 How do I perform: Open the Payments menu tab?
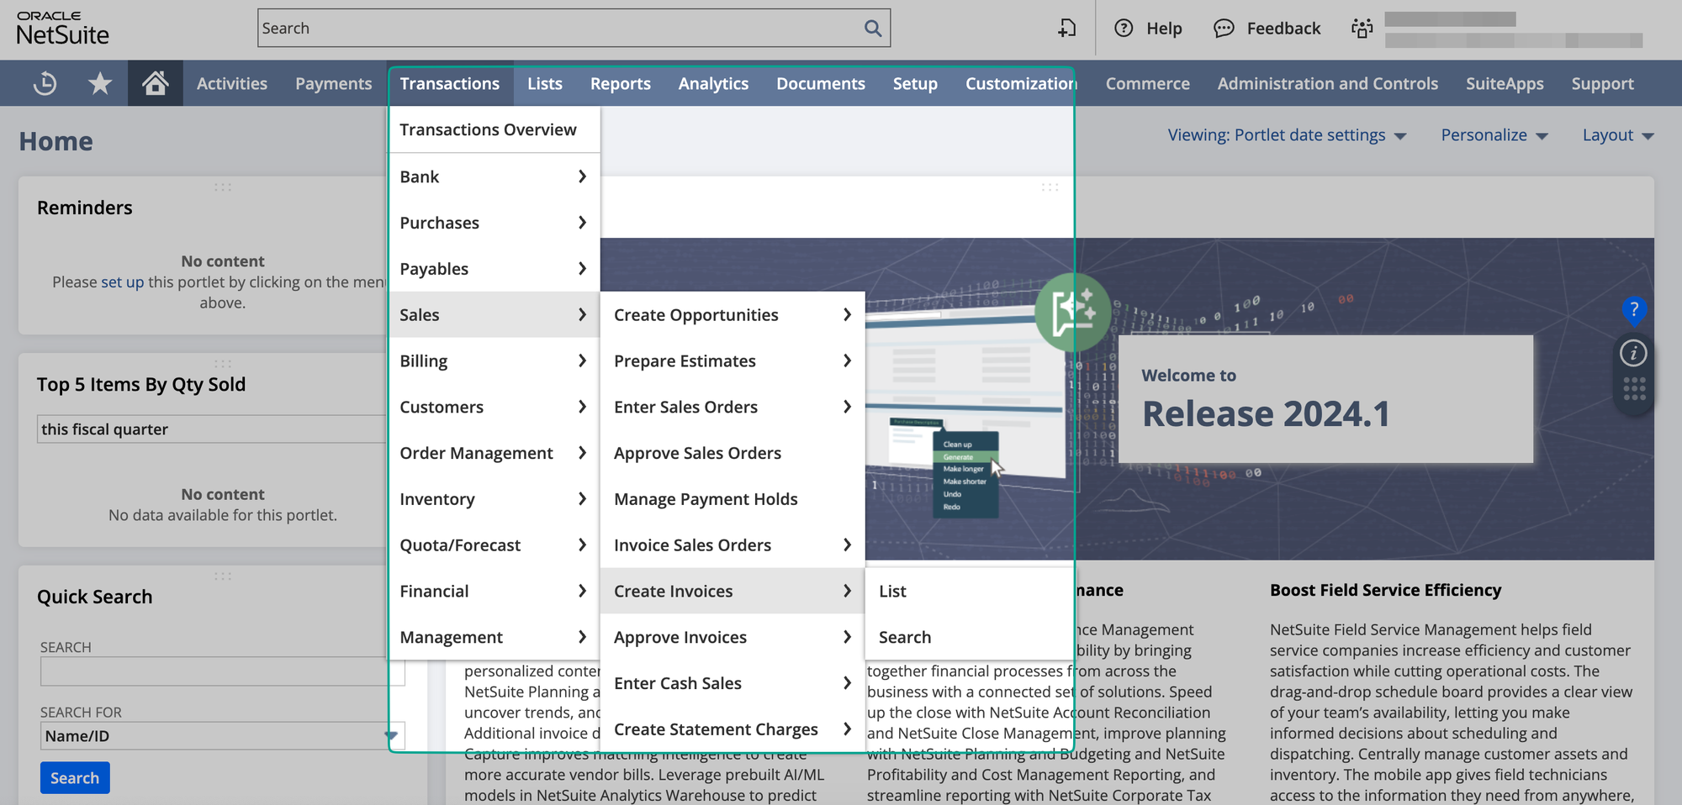point(334,83)
